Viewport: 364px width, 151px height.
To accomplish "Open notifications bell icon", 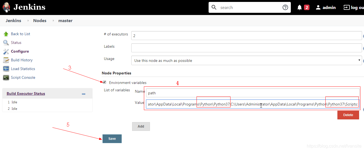I will click(300, 8).
